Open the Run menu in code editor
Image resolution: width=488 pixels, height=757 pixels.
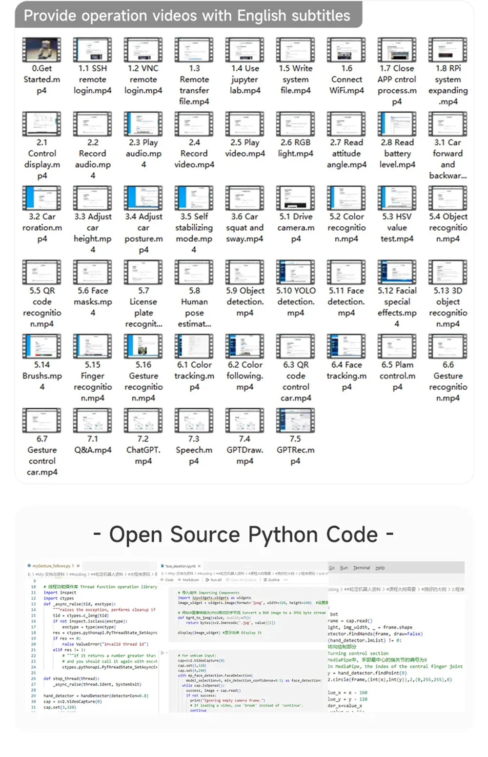pos(344,568)
